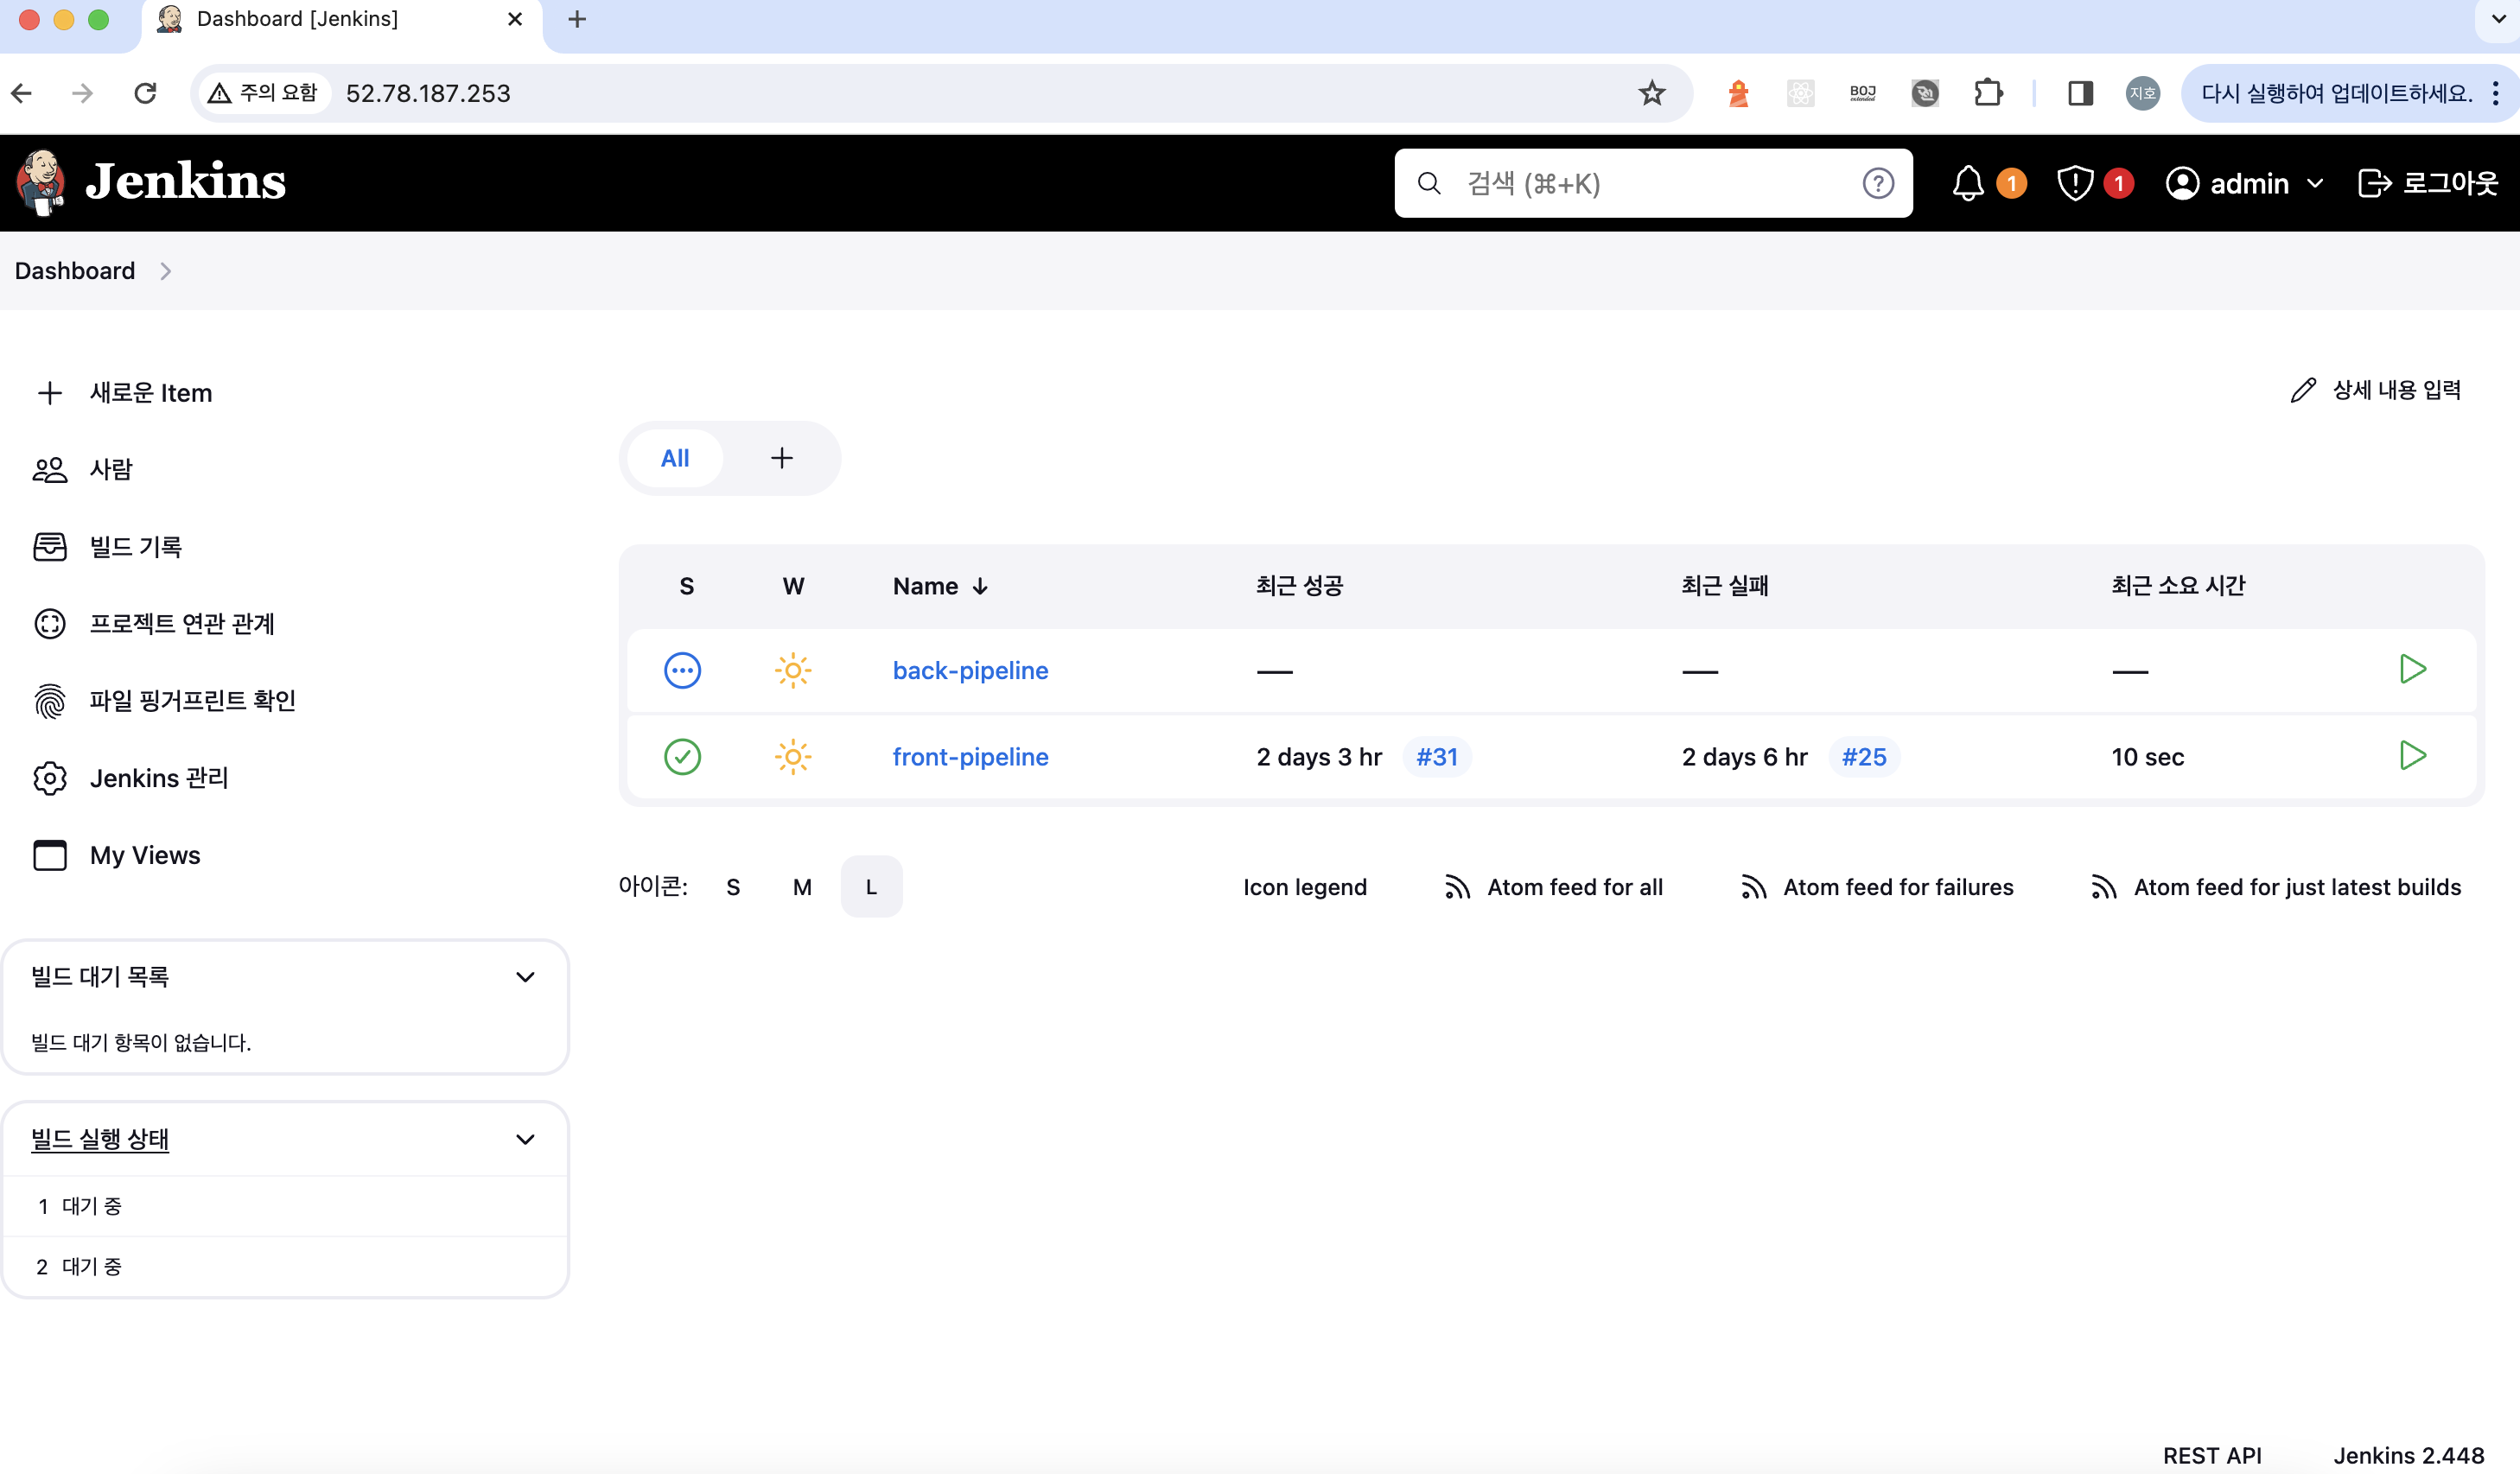This screenshot has width=2520, height=1474.
Task: Bookmark page with star icon
Action: coord(1652,93)
